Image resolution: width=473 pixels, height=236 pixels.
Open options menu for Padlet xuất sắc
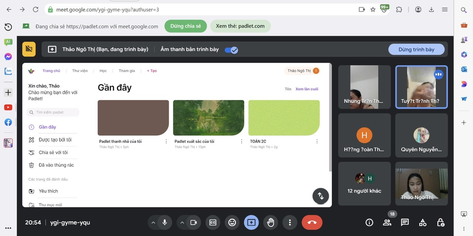tap(241, 141)
